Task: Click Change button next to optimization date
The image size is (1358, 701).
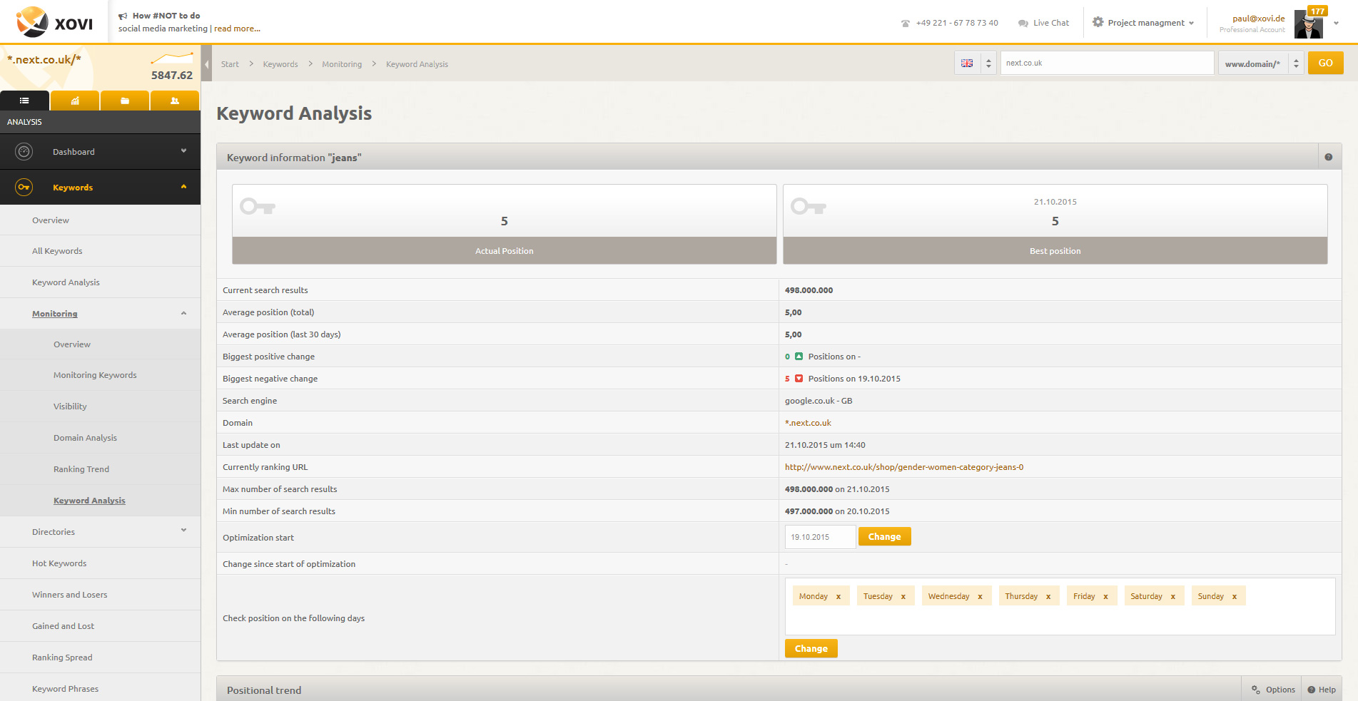Action: pyautogui.click(x=884, y=536)
